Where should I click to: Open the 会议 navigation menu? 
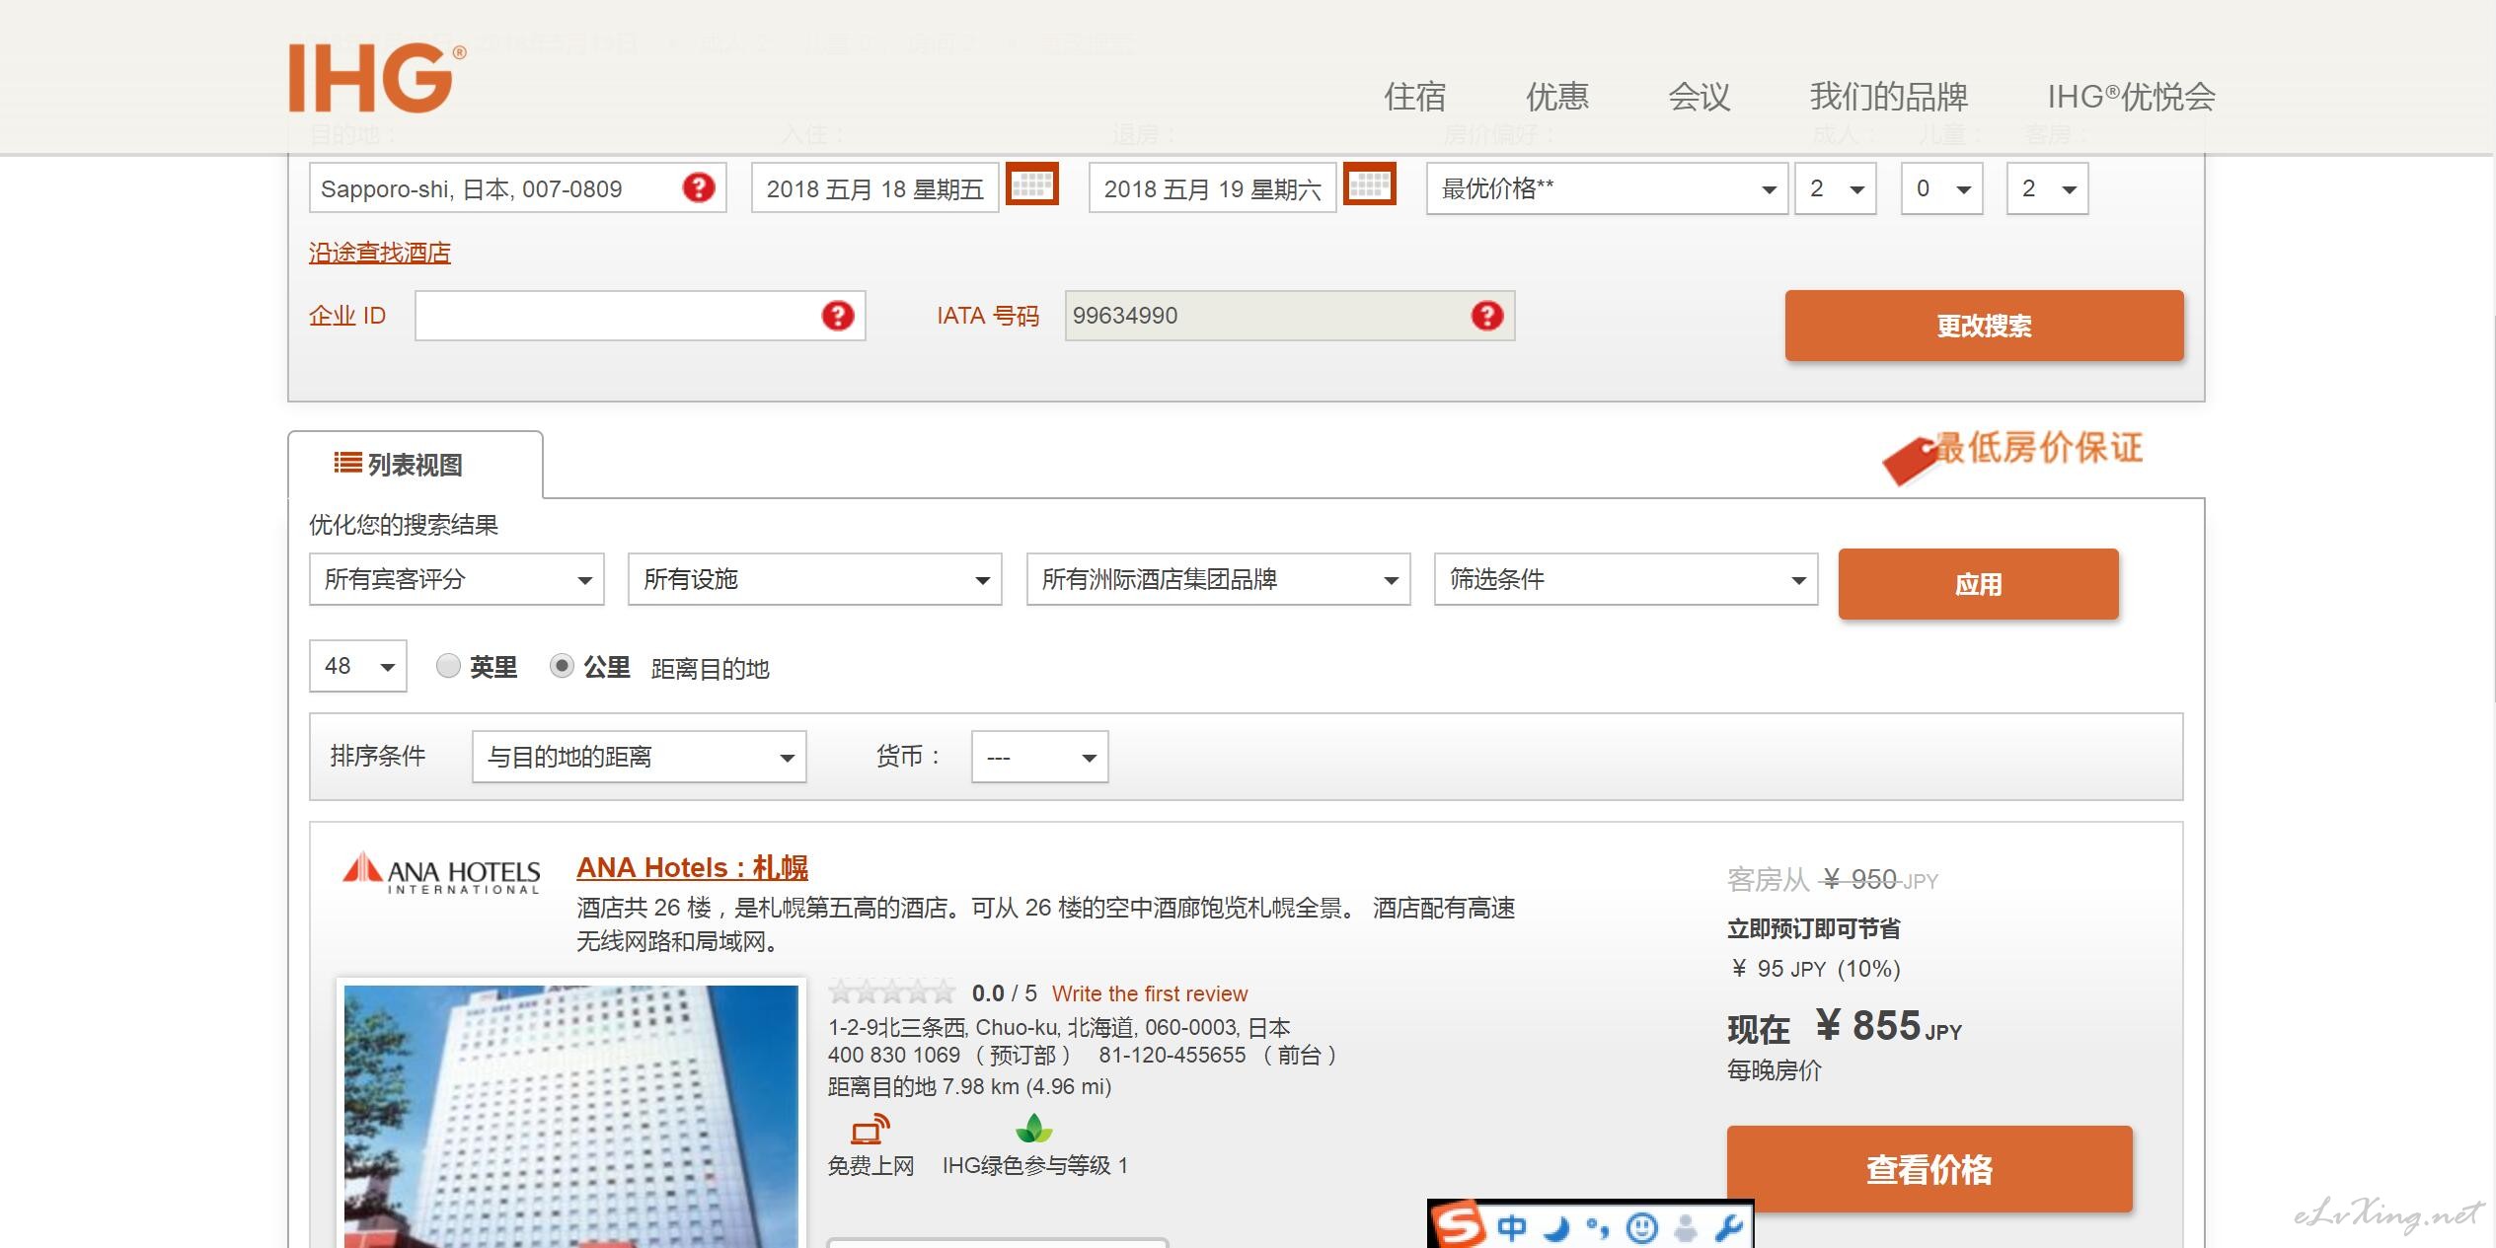1700,97
